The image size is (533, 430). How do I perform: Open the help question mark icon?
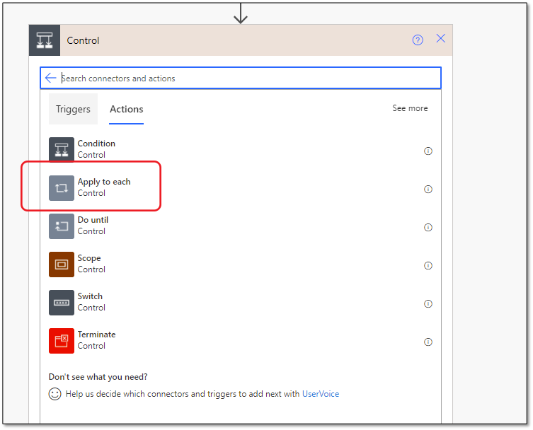point(418,40)
